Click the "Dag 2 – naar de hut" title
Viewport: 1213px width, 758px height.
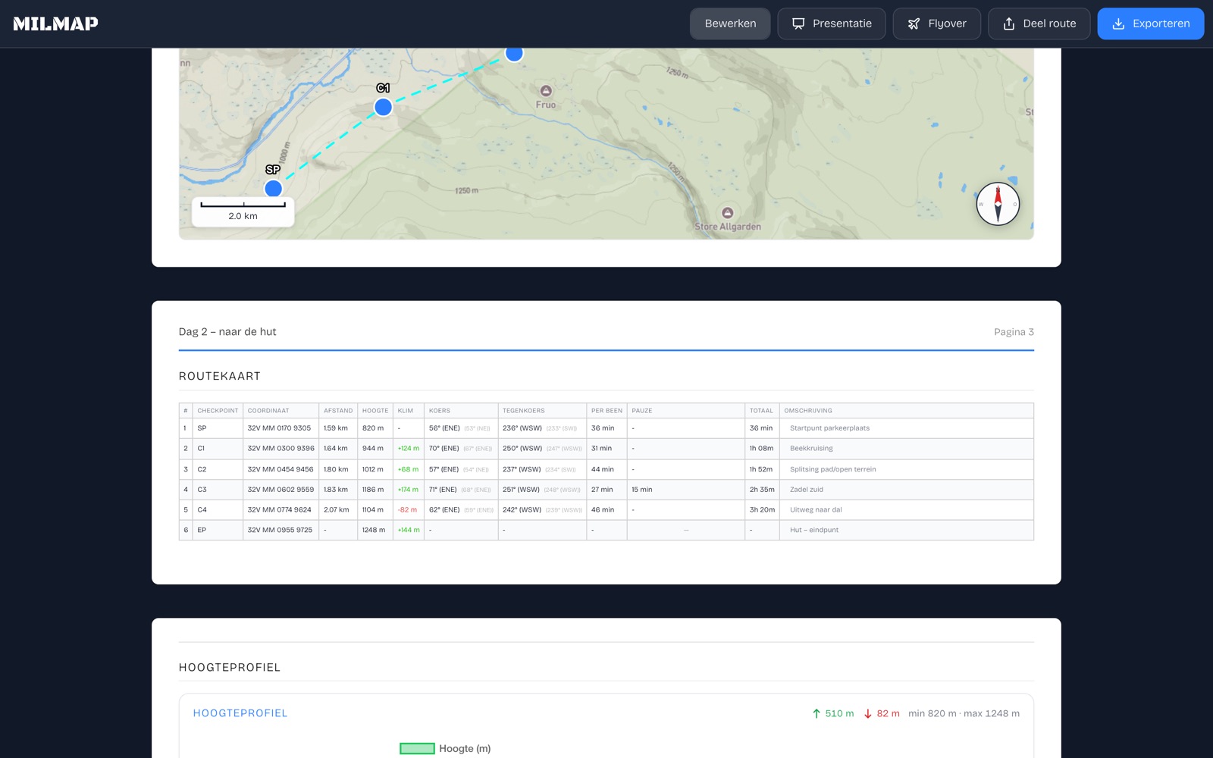point(227,332)
